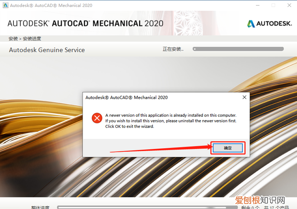Screen dimensions: 297x209
Task: Click the 确定 button in the error dialog
Action: (x=228, y=148)
